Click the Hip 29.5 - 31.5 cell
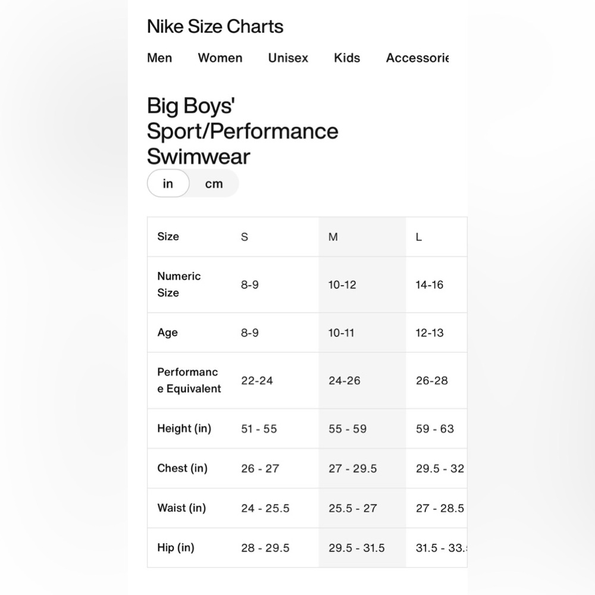 coord(356,547)
